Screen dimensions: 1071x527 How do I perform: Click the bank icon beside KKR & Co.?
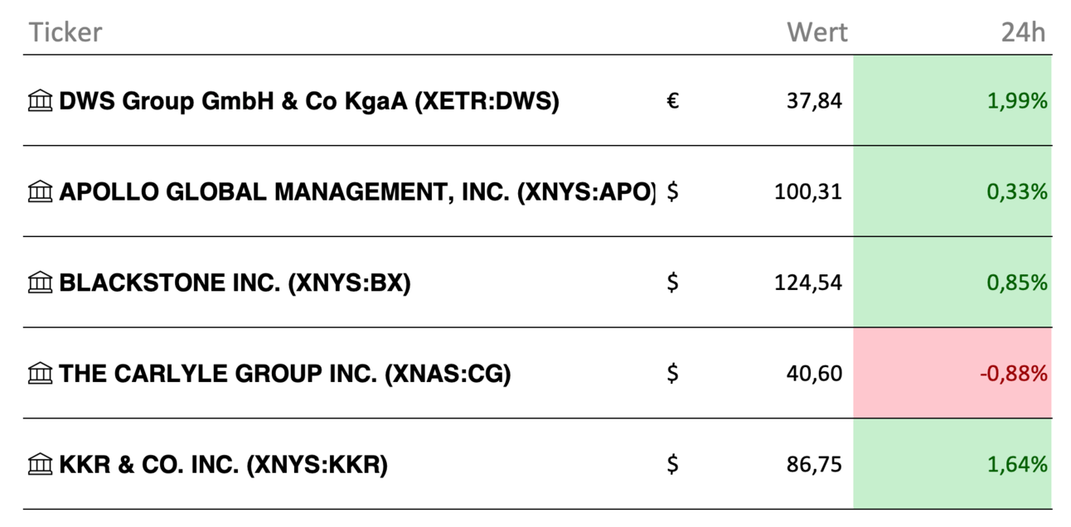[x=40, y=465]
